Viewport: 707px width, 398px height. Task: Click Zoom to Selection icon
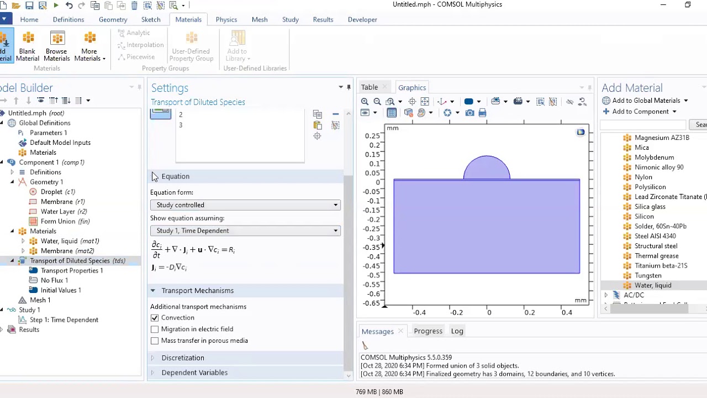point(412,102)
